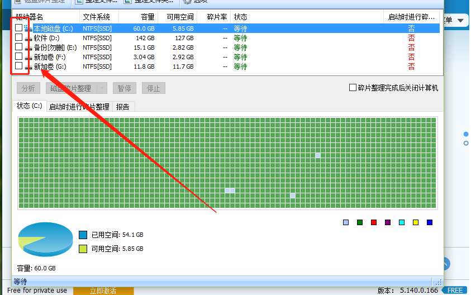This screenshot has height=295, width=471.
Task: Select the 新加卷 (G:) row name
Action: pyautogui.click(x=50, y=66)
